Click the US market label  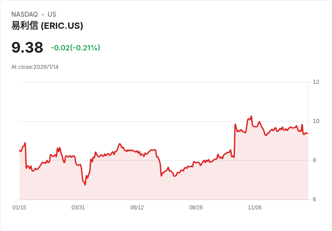[x=52, y=14]
